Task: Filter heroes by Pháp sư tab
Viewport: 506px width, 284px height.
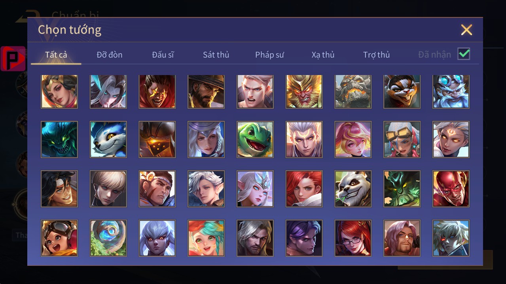Action: tap(269, 55)
